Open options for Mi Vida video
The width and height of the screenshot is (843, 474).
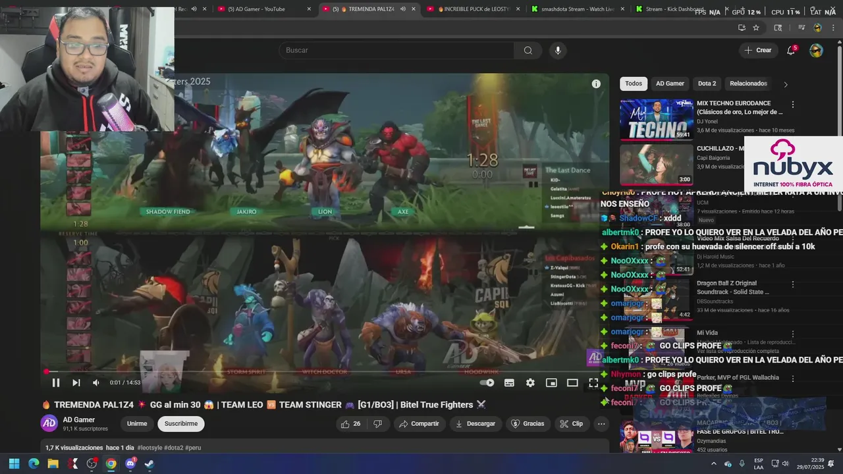(x=793, y=334)
